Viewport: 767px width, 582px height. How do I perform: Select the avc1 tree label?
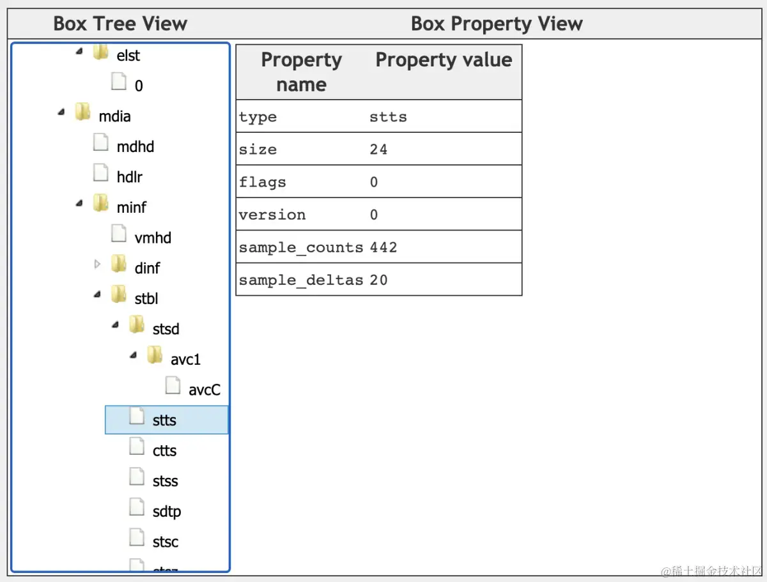186,360
